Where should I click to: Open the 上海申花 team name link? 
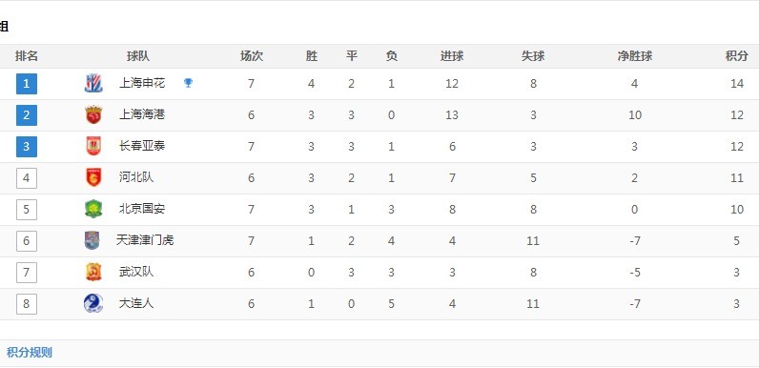coord(142,83)
